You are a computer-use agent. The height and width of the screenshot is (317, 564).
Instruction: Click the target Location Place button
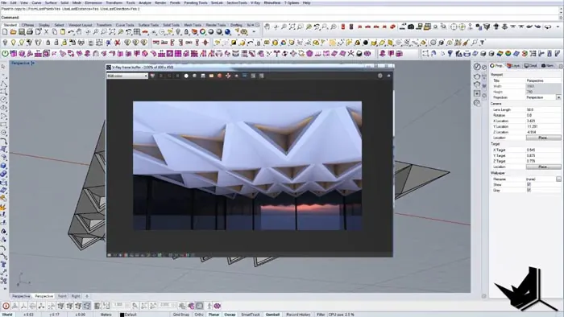[x=543, y=167]
